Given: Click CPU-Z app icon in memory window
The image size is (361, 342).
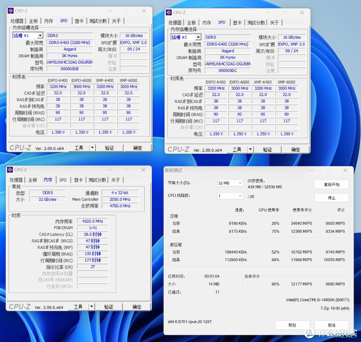Looking at the screenshot, I should point(10,170).
